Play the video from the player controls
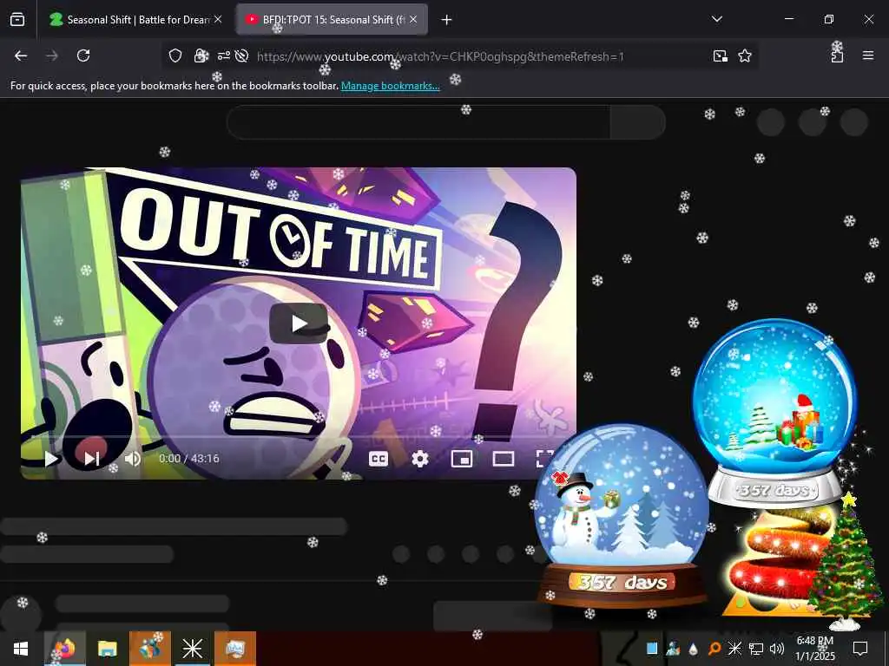 [x=51, y=459]
